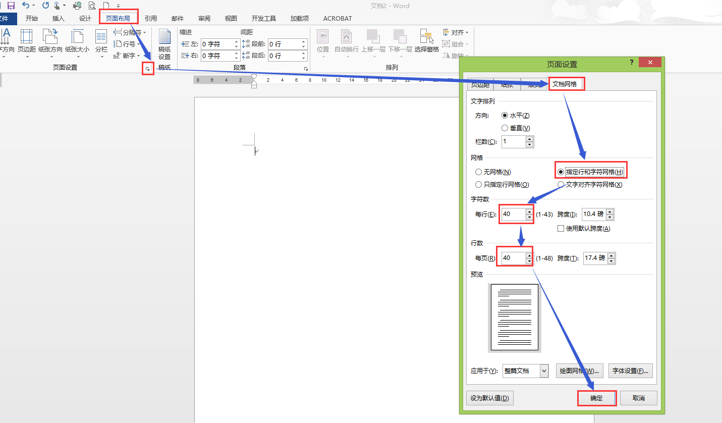Click the 段后 spacing after field
The width and height of the screenshot is (722, 423).
click(x=288, y=56)
